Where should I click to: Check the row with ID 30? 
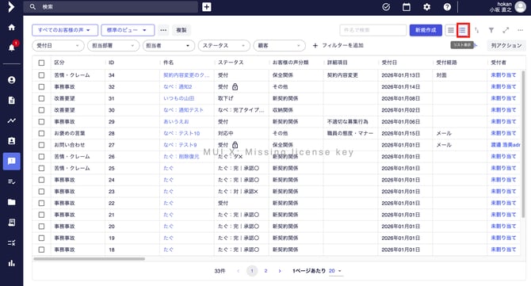tap(41, 110)
